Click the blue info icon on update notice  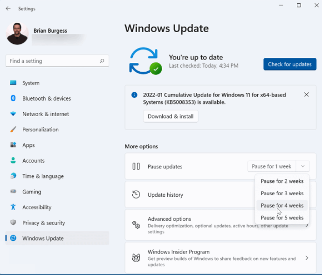click(x=134, y=95)
